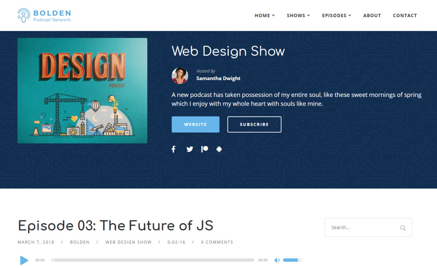Mute the episode audio volume
This screenshot has width=437, height=268.
(x=277, y=260)
